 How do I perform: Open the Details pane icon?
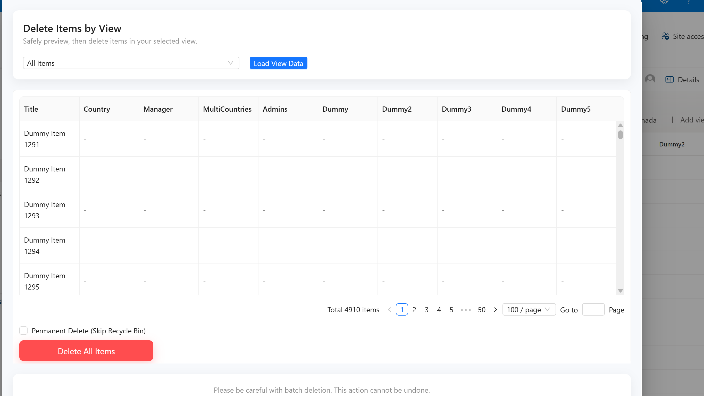pyautogui.click(x=669, y=80)
